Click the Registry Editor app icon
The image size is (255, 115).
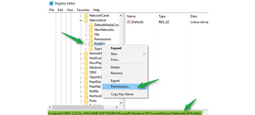click(x=51, y=3)
